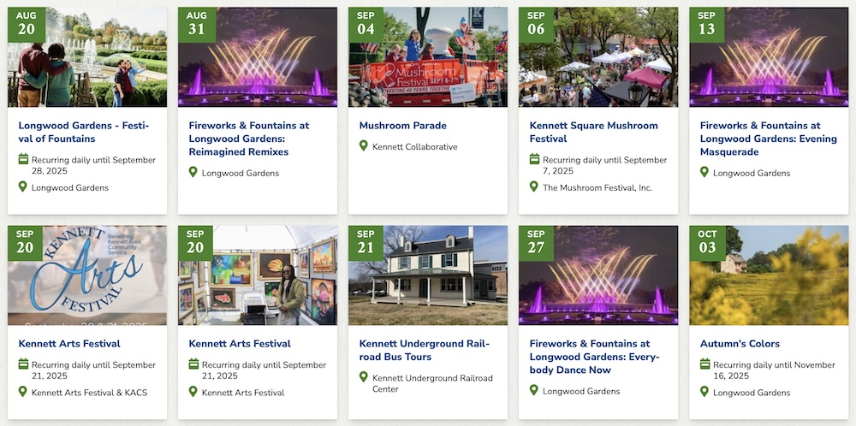
Task: Open Fireworks & Fountains: Reimagined Remixes event
Action: click(x=248, y=139)
